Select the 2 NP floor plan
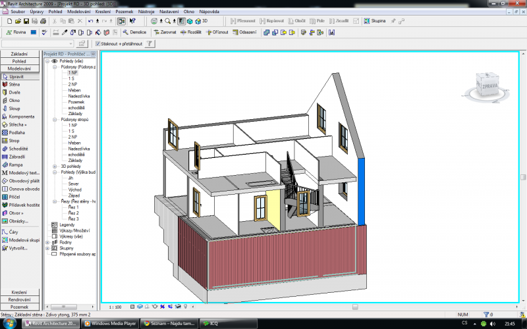Viewport: 527px width, 329px height. pos(72,84)
